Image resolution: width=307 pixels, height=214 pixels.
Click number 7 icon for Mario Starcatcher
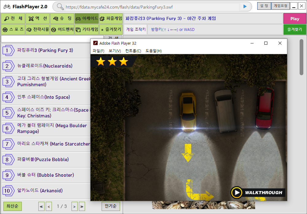[x=8, y=144]
